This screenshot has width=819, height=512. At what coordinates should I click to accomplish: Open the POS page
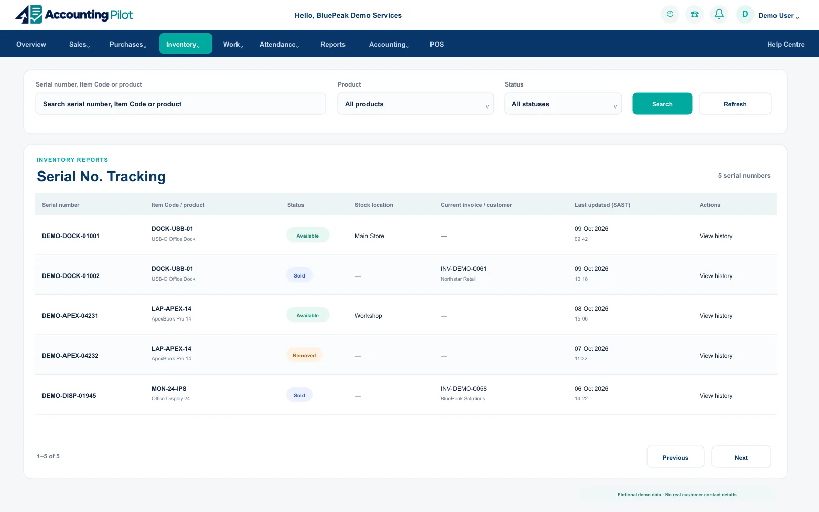coord(437,45)
